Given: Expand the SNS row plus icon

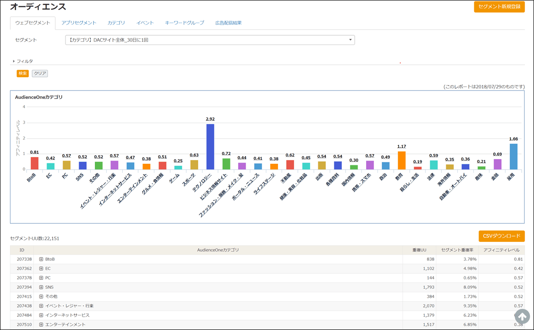Looking at the screenshot, I should [x=41, y=287].
